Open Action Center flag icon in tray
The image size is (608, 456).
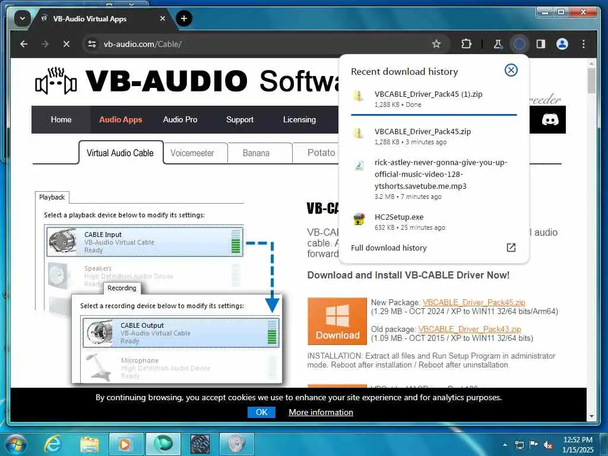tap(534, 444)
